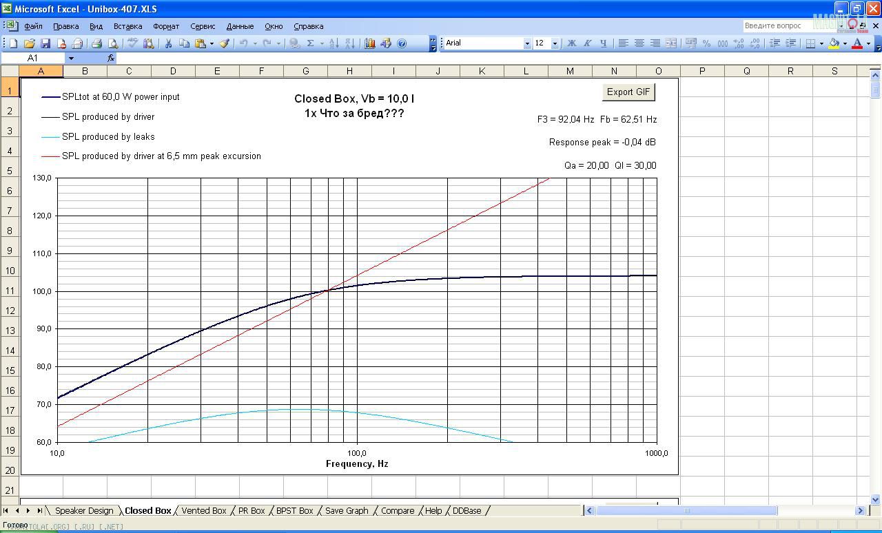Click the decrease indent icon
The image size is (882, 533).
tap(775, 43)
